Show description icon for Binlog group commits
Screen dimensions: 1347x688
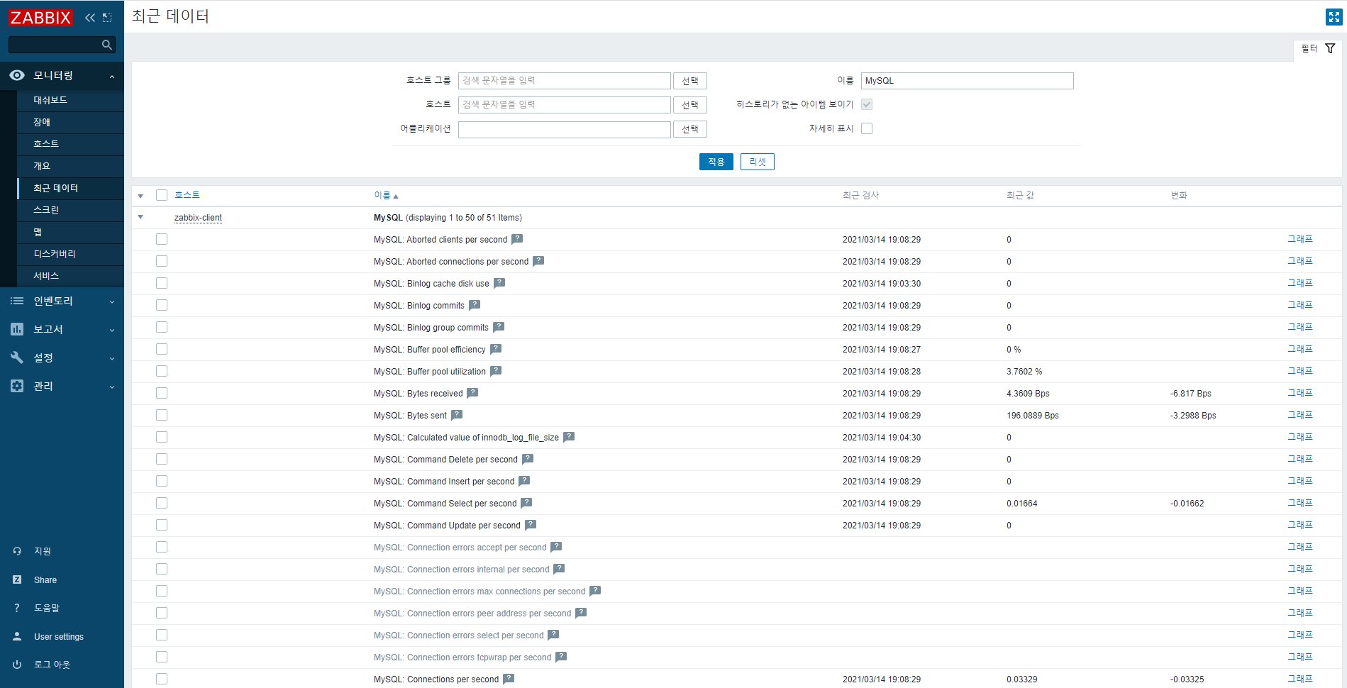499,327
